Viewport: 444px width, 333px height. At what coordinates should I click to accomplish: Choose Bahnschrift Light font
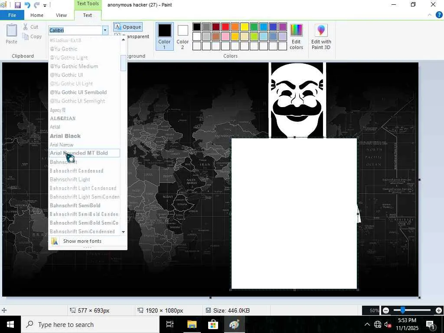pyautogui.click(x=85, y=179)
